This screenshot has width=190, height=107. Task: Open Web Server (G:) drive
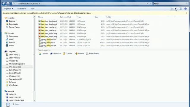click(x=15, y=67)
